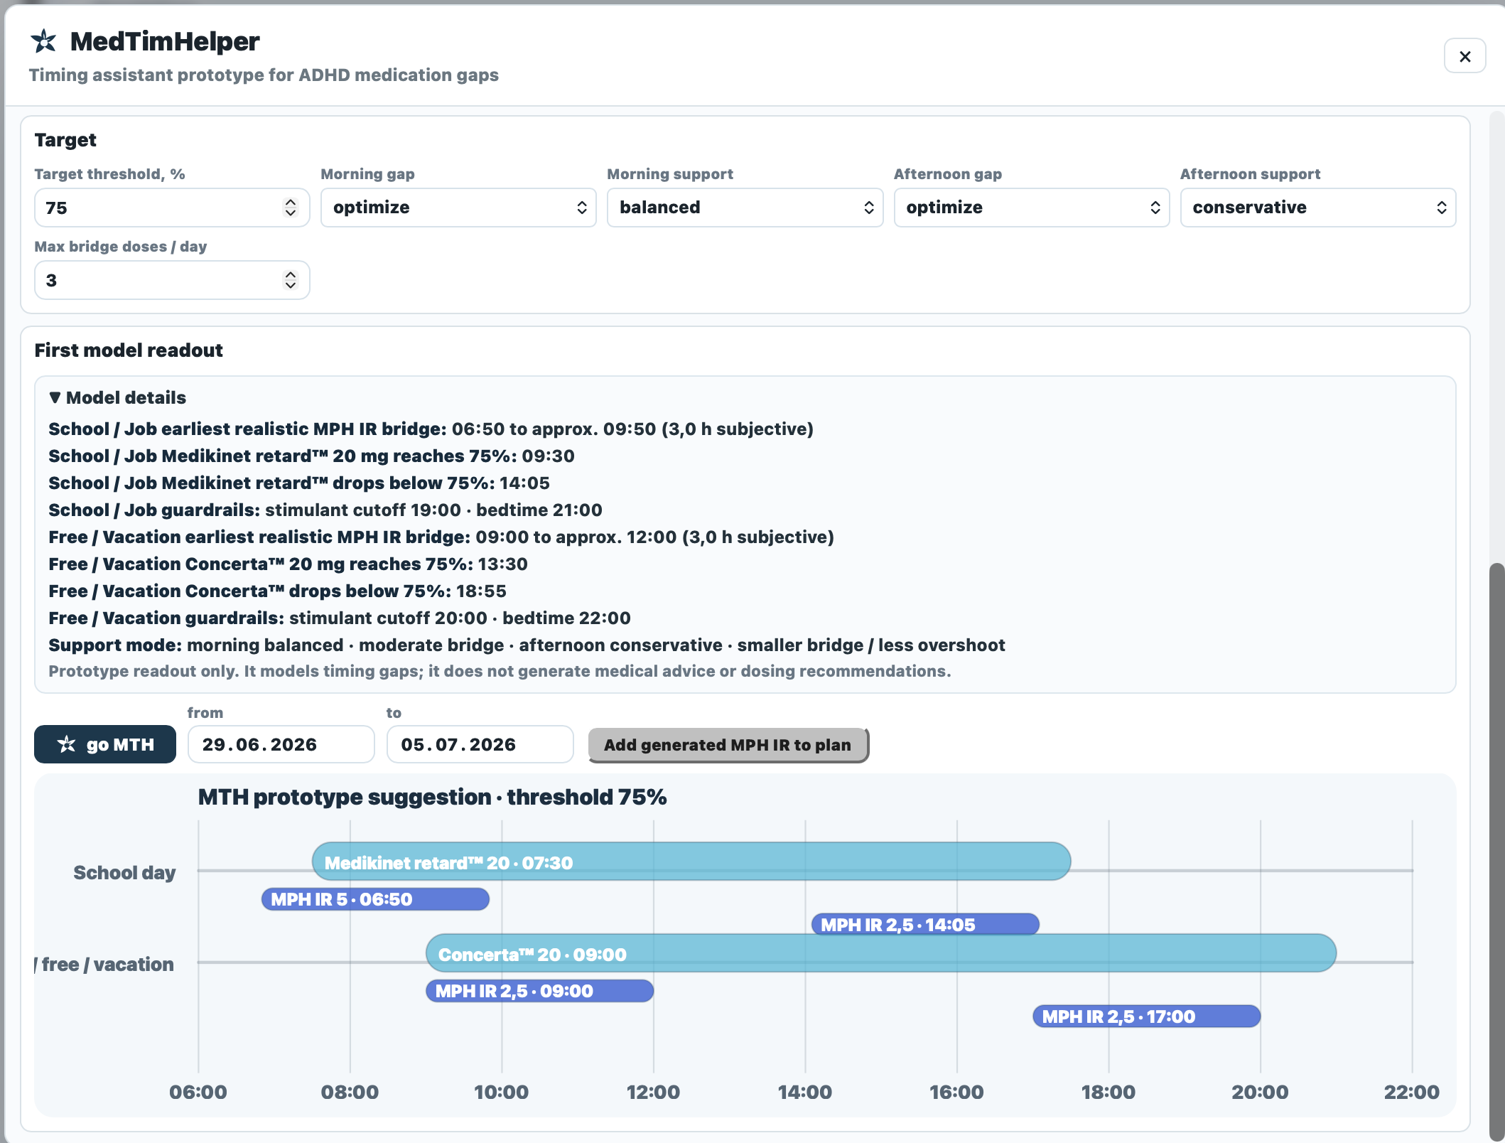This screenshot has width=1505, height=1143.
Task: Focus the Target threshold input field
Action: (x=172, y=208)
